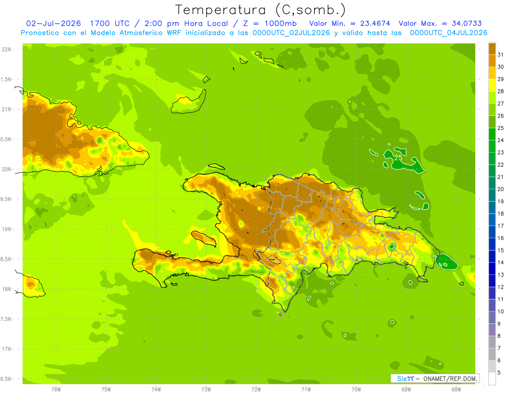
Task: Click the '73W' longitude tick label
Action: [206, 389]
